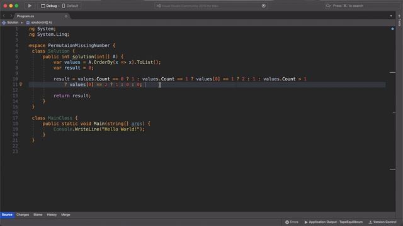Click the lightbulb quick-fix icon on line 11
Image resolution: width=403 pixels, height=226 pixels.
21,84
